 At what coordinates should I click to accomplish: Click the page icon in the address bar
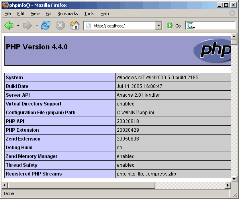[x=88, y=25]
